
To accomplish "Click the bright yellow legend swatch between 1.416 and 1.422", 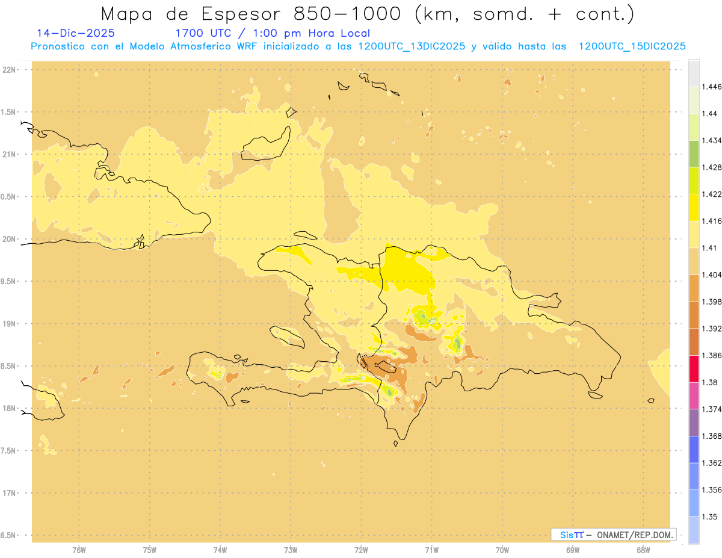I will coord(694,207).
